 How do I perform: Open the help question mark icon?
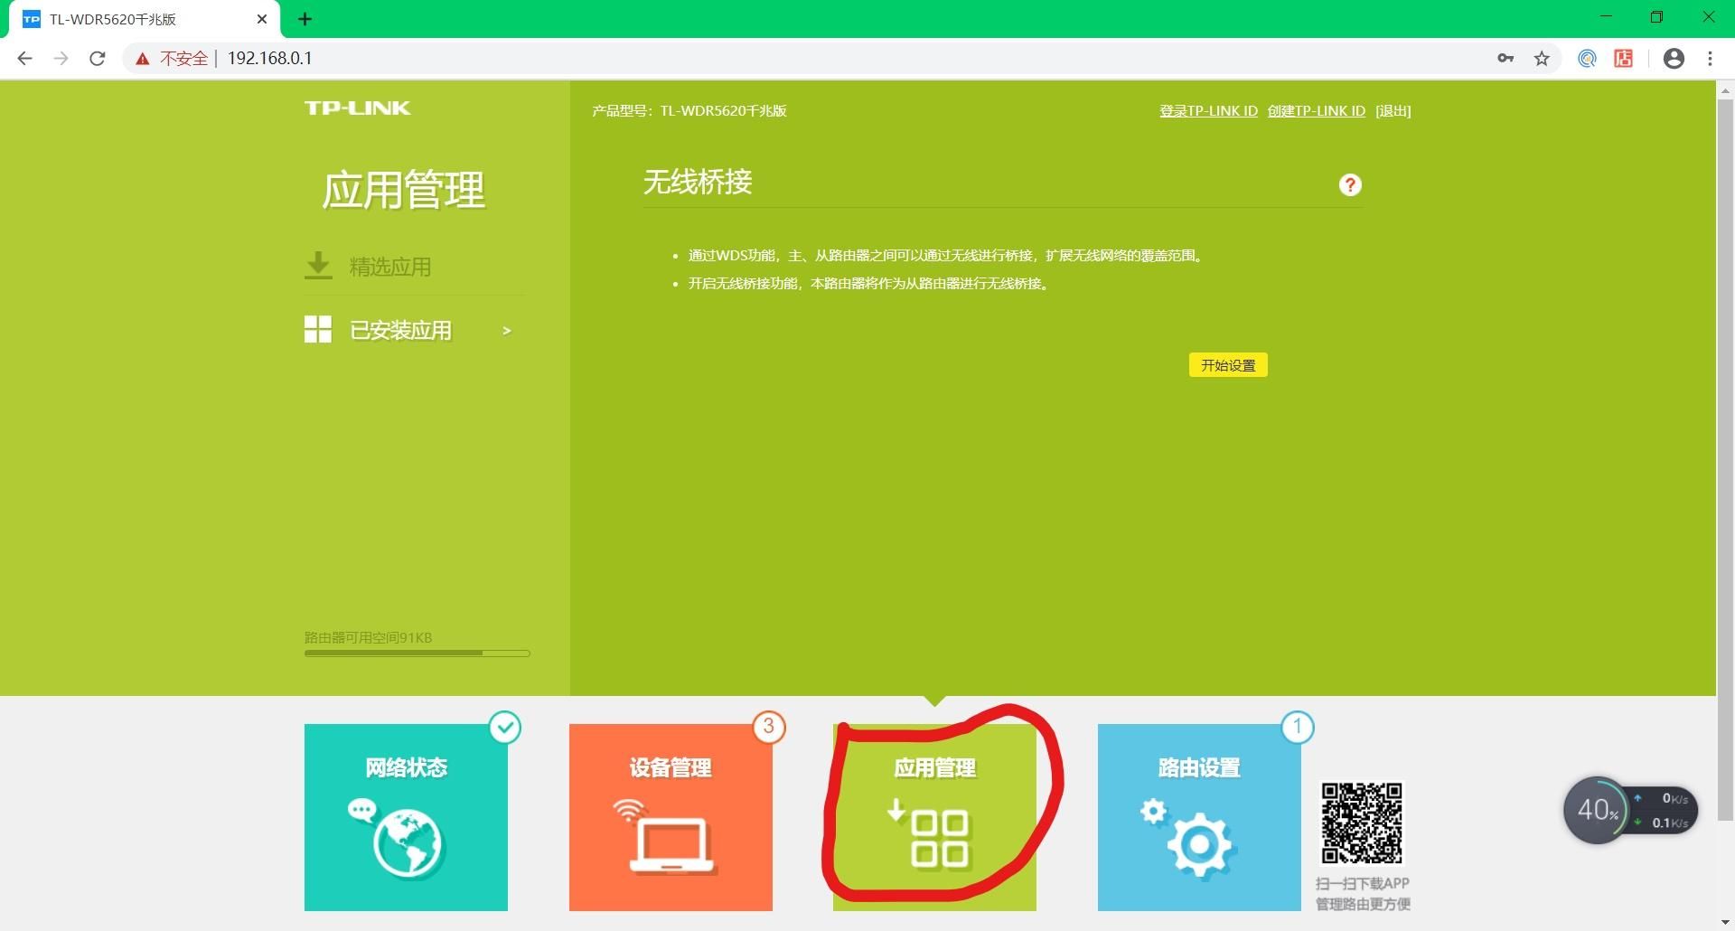click(x=1350, y=185)
